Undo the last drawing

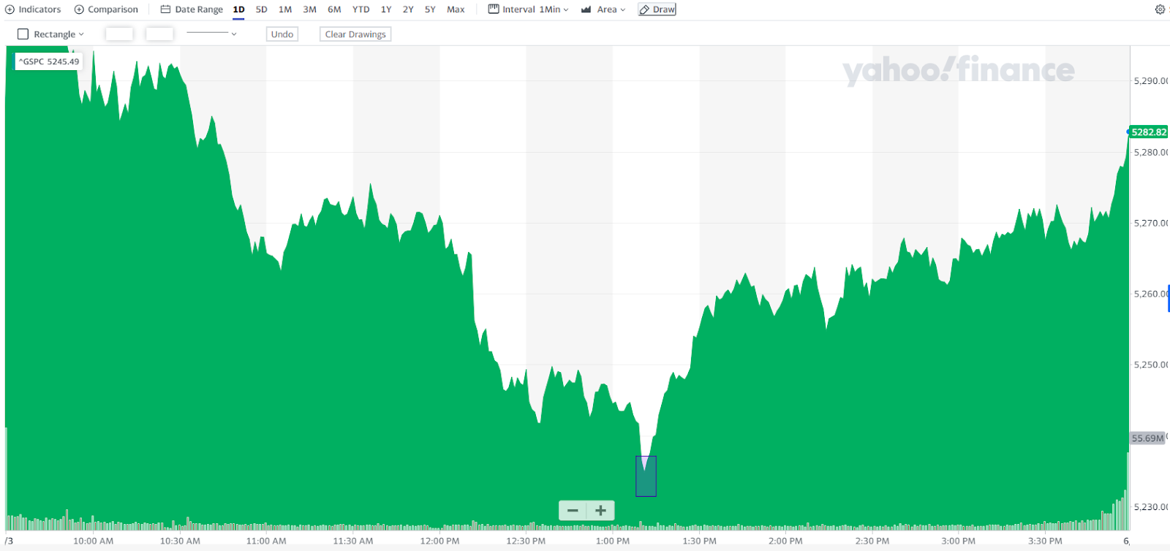[282, 34]
